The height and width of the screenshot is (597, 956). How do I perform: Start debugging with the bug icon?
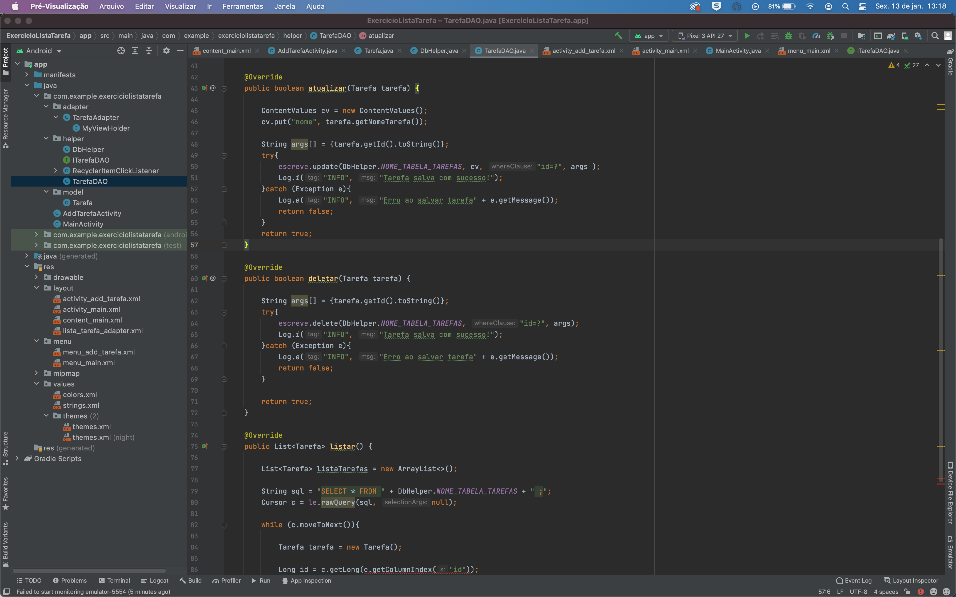788,35
